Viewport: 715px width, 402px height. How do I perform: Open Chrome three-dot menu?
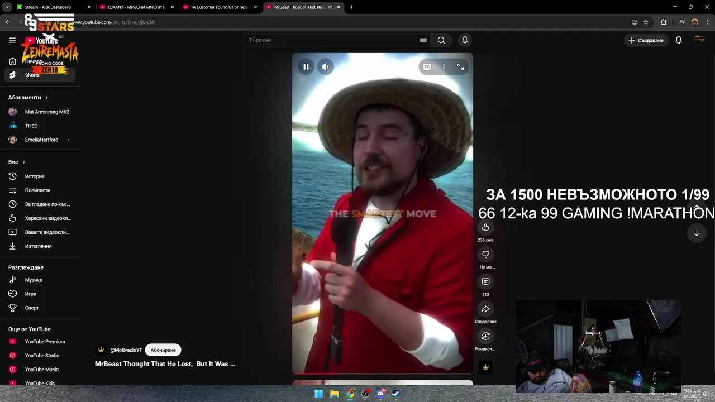pos(707,22)
